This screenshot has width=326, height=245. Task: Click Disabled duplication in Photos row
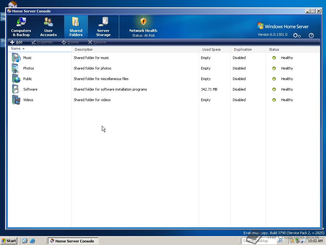[x=239, y=68]
